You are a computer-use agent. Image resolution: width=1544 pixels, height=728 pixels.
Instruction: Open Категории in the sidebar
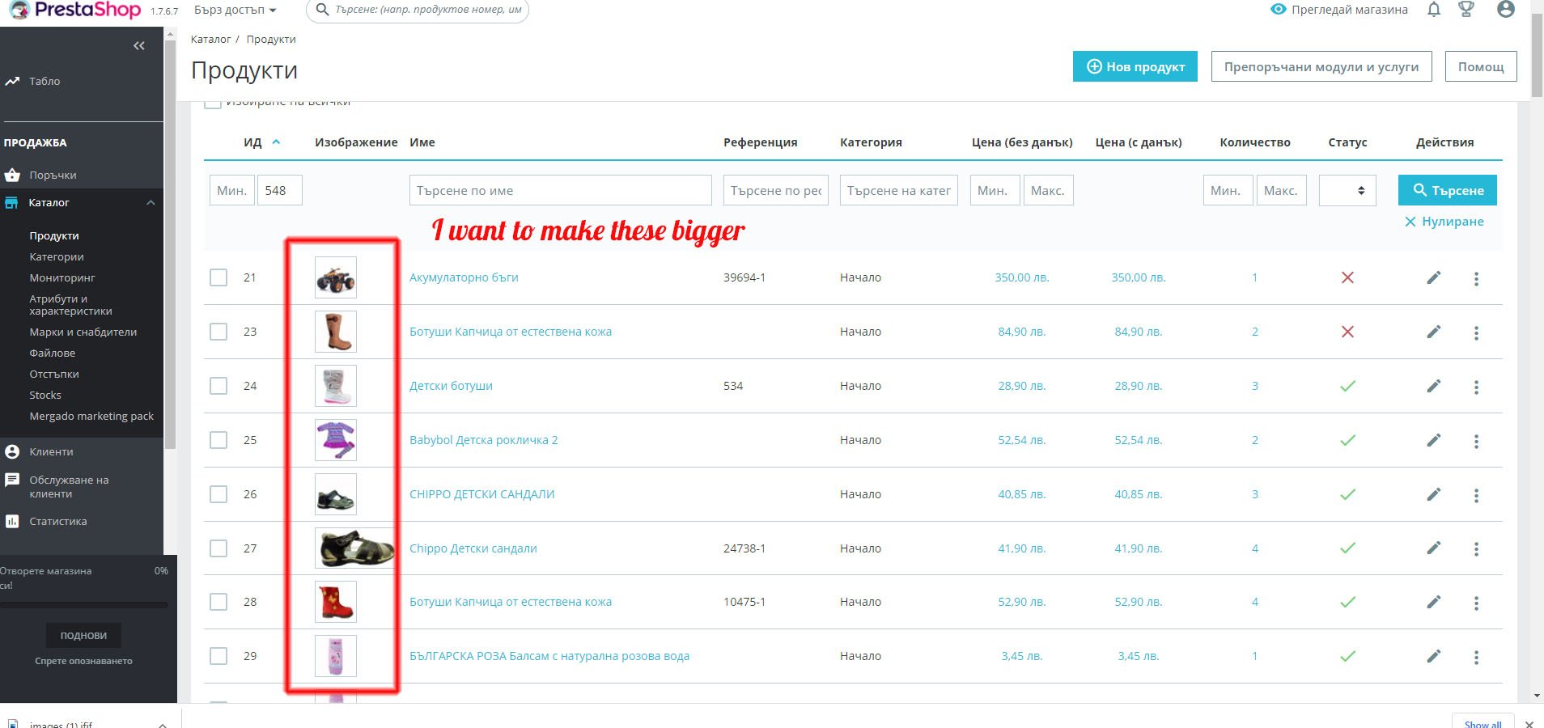coord(57,256)
